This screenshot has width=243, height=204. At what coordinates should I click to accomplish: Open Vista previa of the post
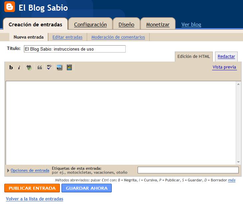(224, 67)
